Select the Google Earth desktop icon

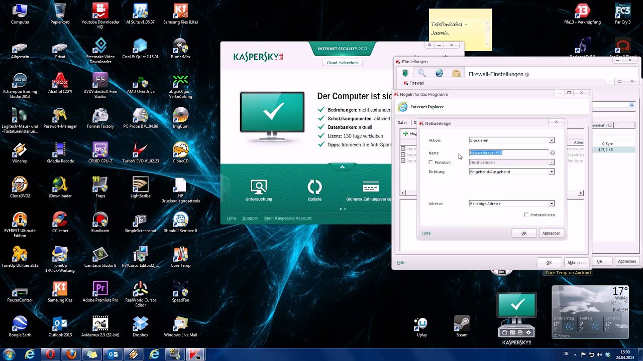pos(20,326)
